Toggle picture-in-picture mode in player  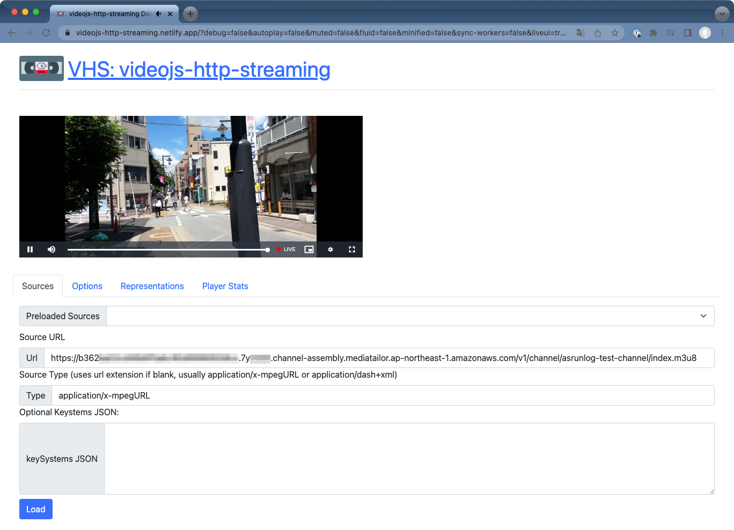tap(309, 249)
